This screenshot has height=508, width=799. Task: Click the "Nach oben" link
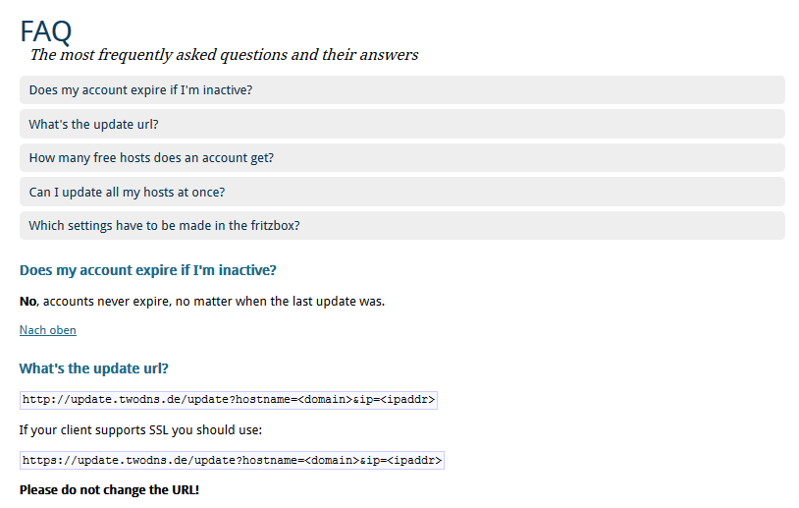48,330
